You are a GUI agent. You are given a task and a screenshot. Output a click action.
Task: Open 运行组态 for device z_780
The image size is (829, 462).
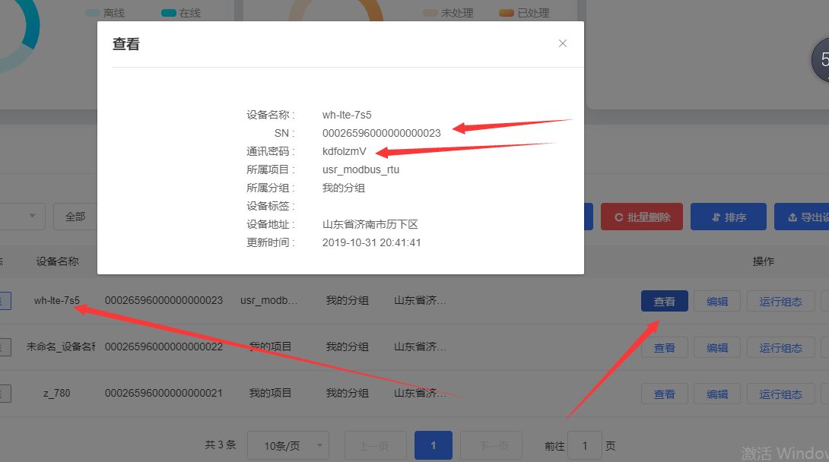pyautogui.click(x=780, y=394)
